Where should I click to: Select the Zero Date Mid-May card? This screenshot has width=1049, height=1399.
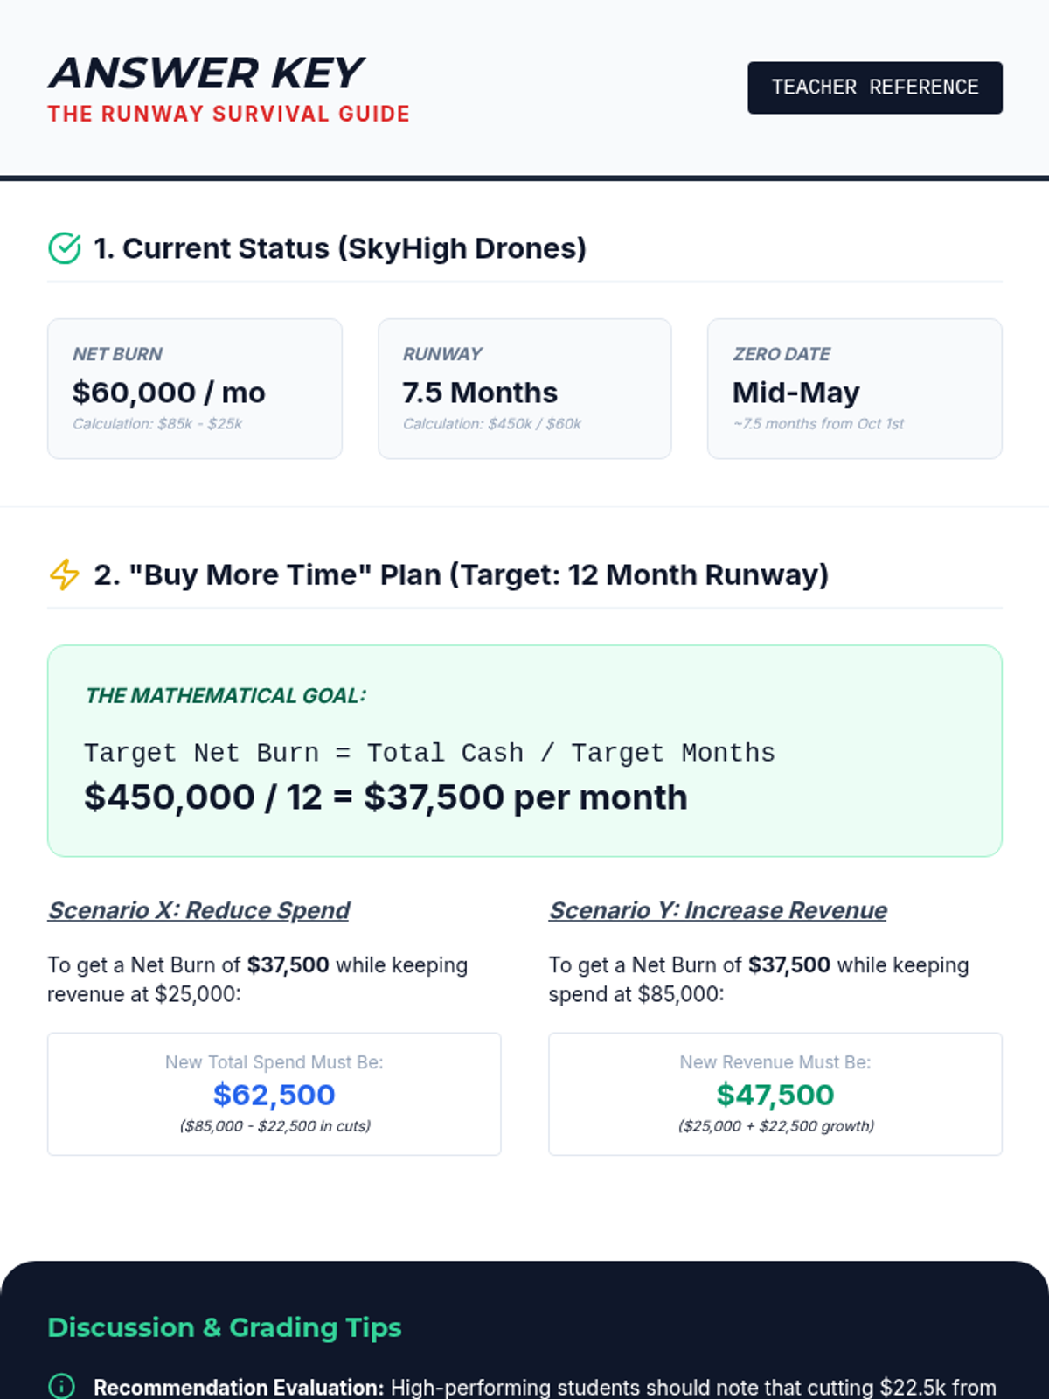click(854, 388)
